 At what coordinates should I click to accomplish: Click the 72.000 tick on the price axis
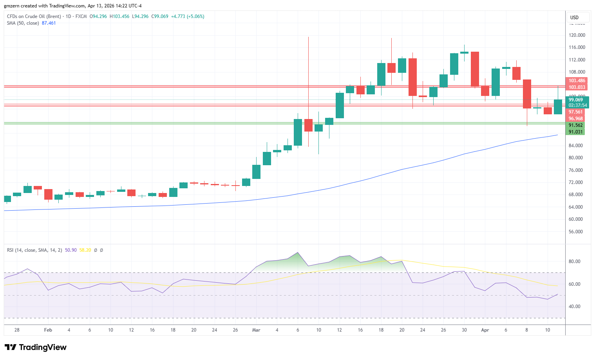tap(576, 182)
